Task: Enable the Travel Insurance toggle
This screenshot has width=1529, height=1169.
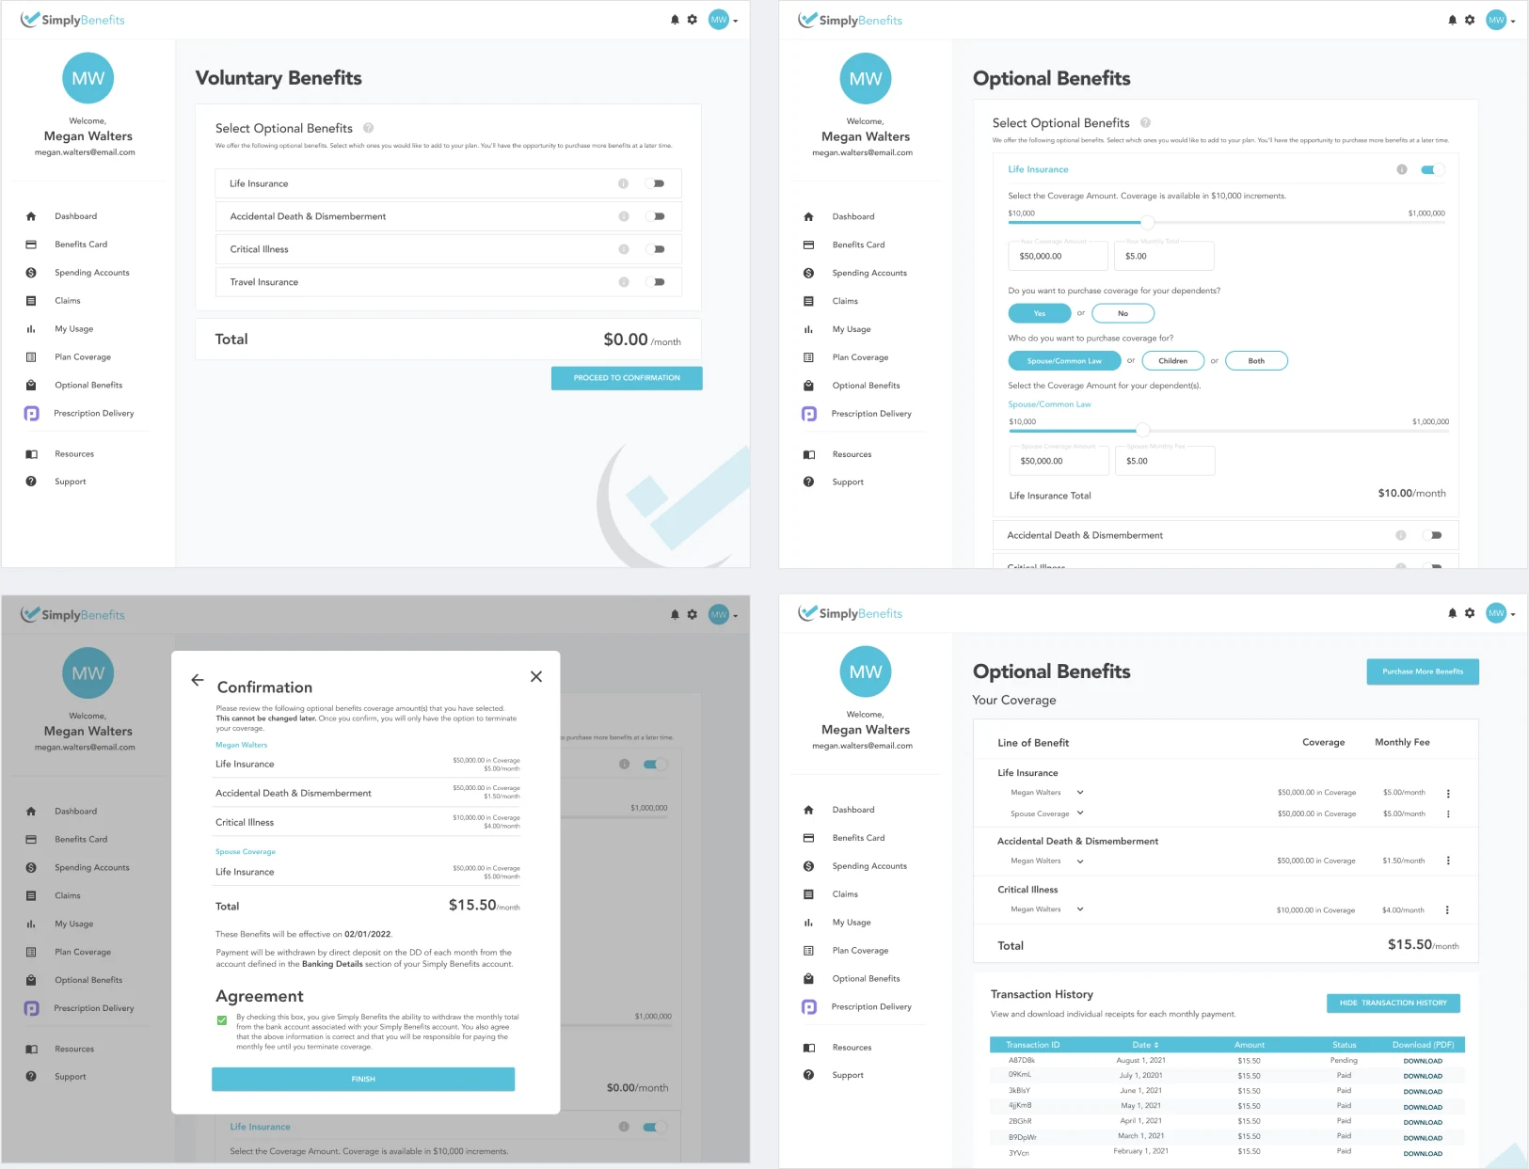Action: (656, 282)
